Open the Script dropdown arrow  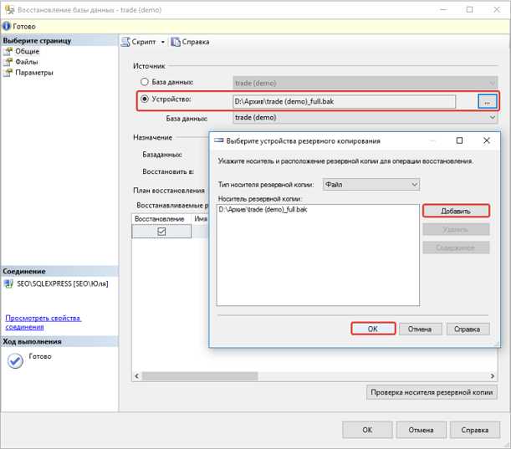[163, 42]
